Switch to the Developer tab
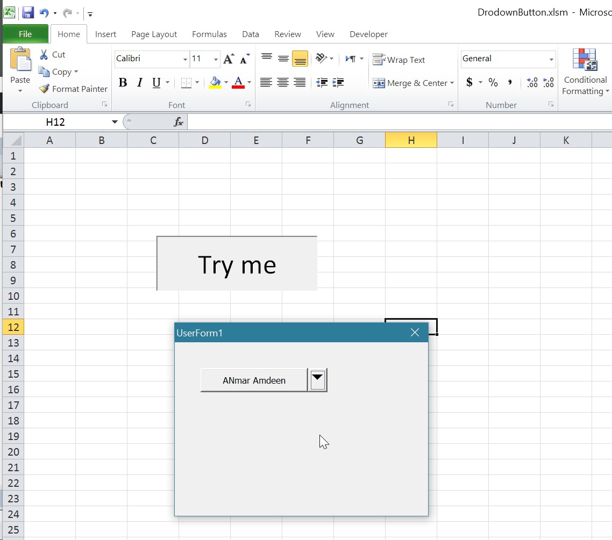612x540 pixels. (368, 34)
